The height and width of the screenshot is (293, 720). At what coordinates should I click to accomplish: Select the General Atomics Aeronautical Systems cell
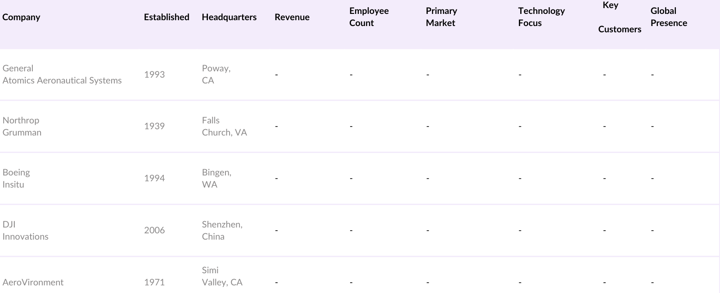click(62, 74)
